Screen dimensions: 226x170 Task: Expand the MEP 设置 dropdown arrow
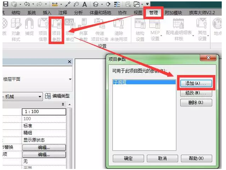(161, 36)
